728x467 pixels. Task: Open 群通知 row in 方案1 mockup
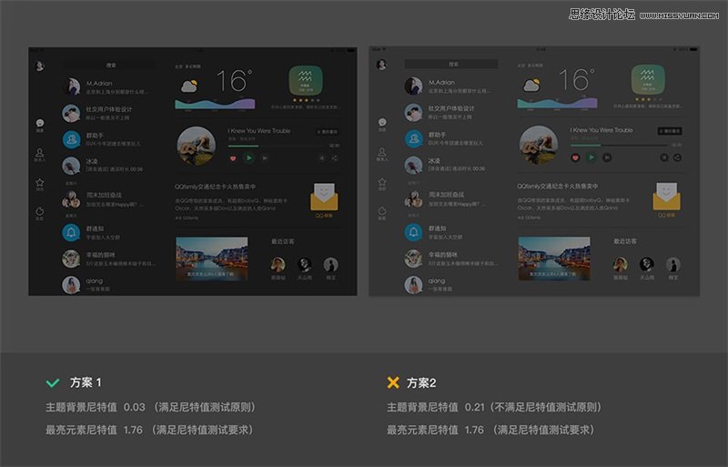point(109,232)
